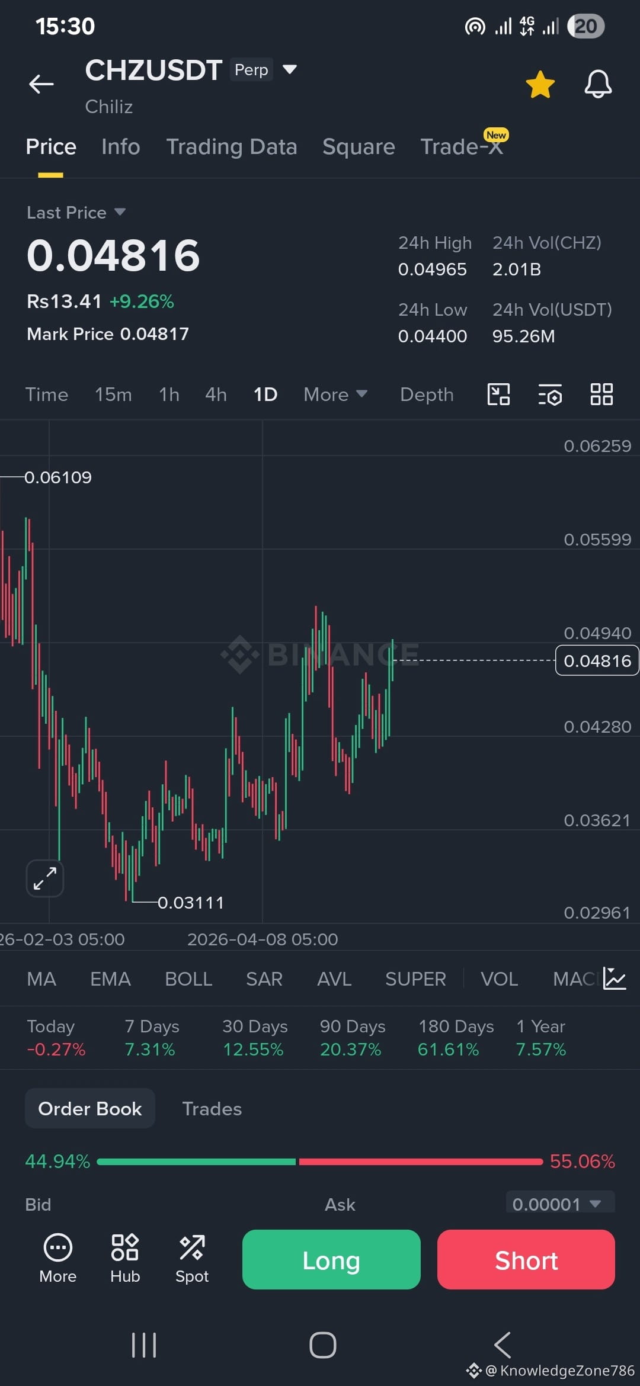
Task: Click the bid/ask ratio bar
Action: click(x=320, y=1162)
